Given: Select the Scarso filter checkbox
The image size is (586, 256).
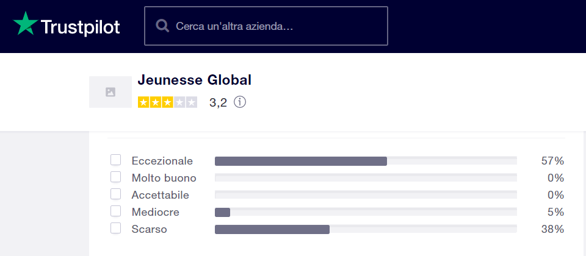Looking at the screenshot, I should tap(116, 228).
